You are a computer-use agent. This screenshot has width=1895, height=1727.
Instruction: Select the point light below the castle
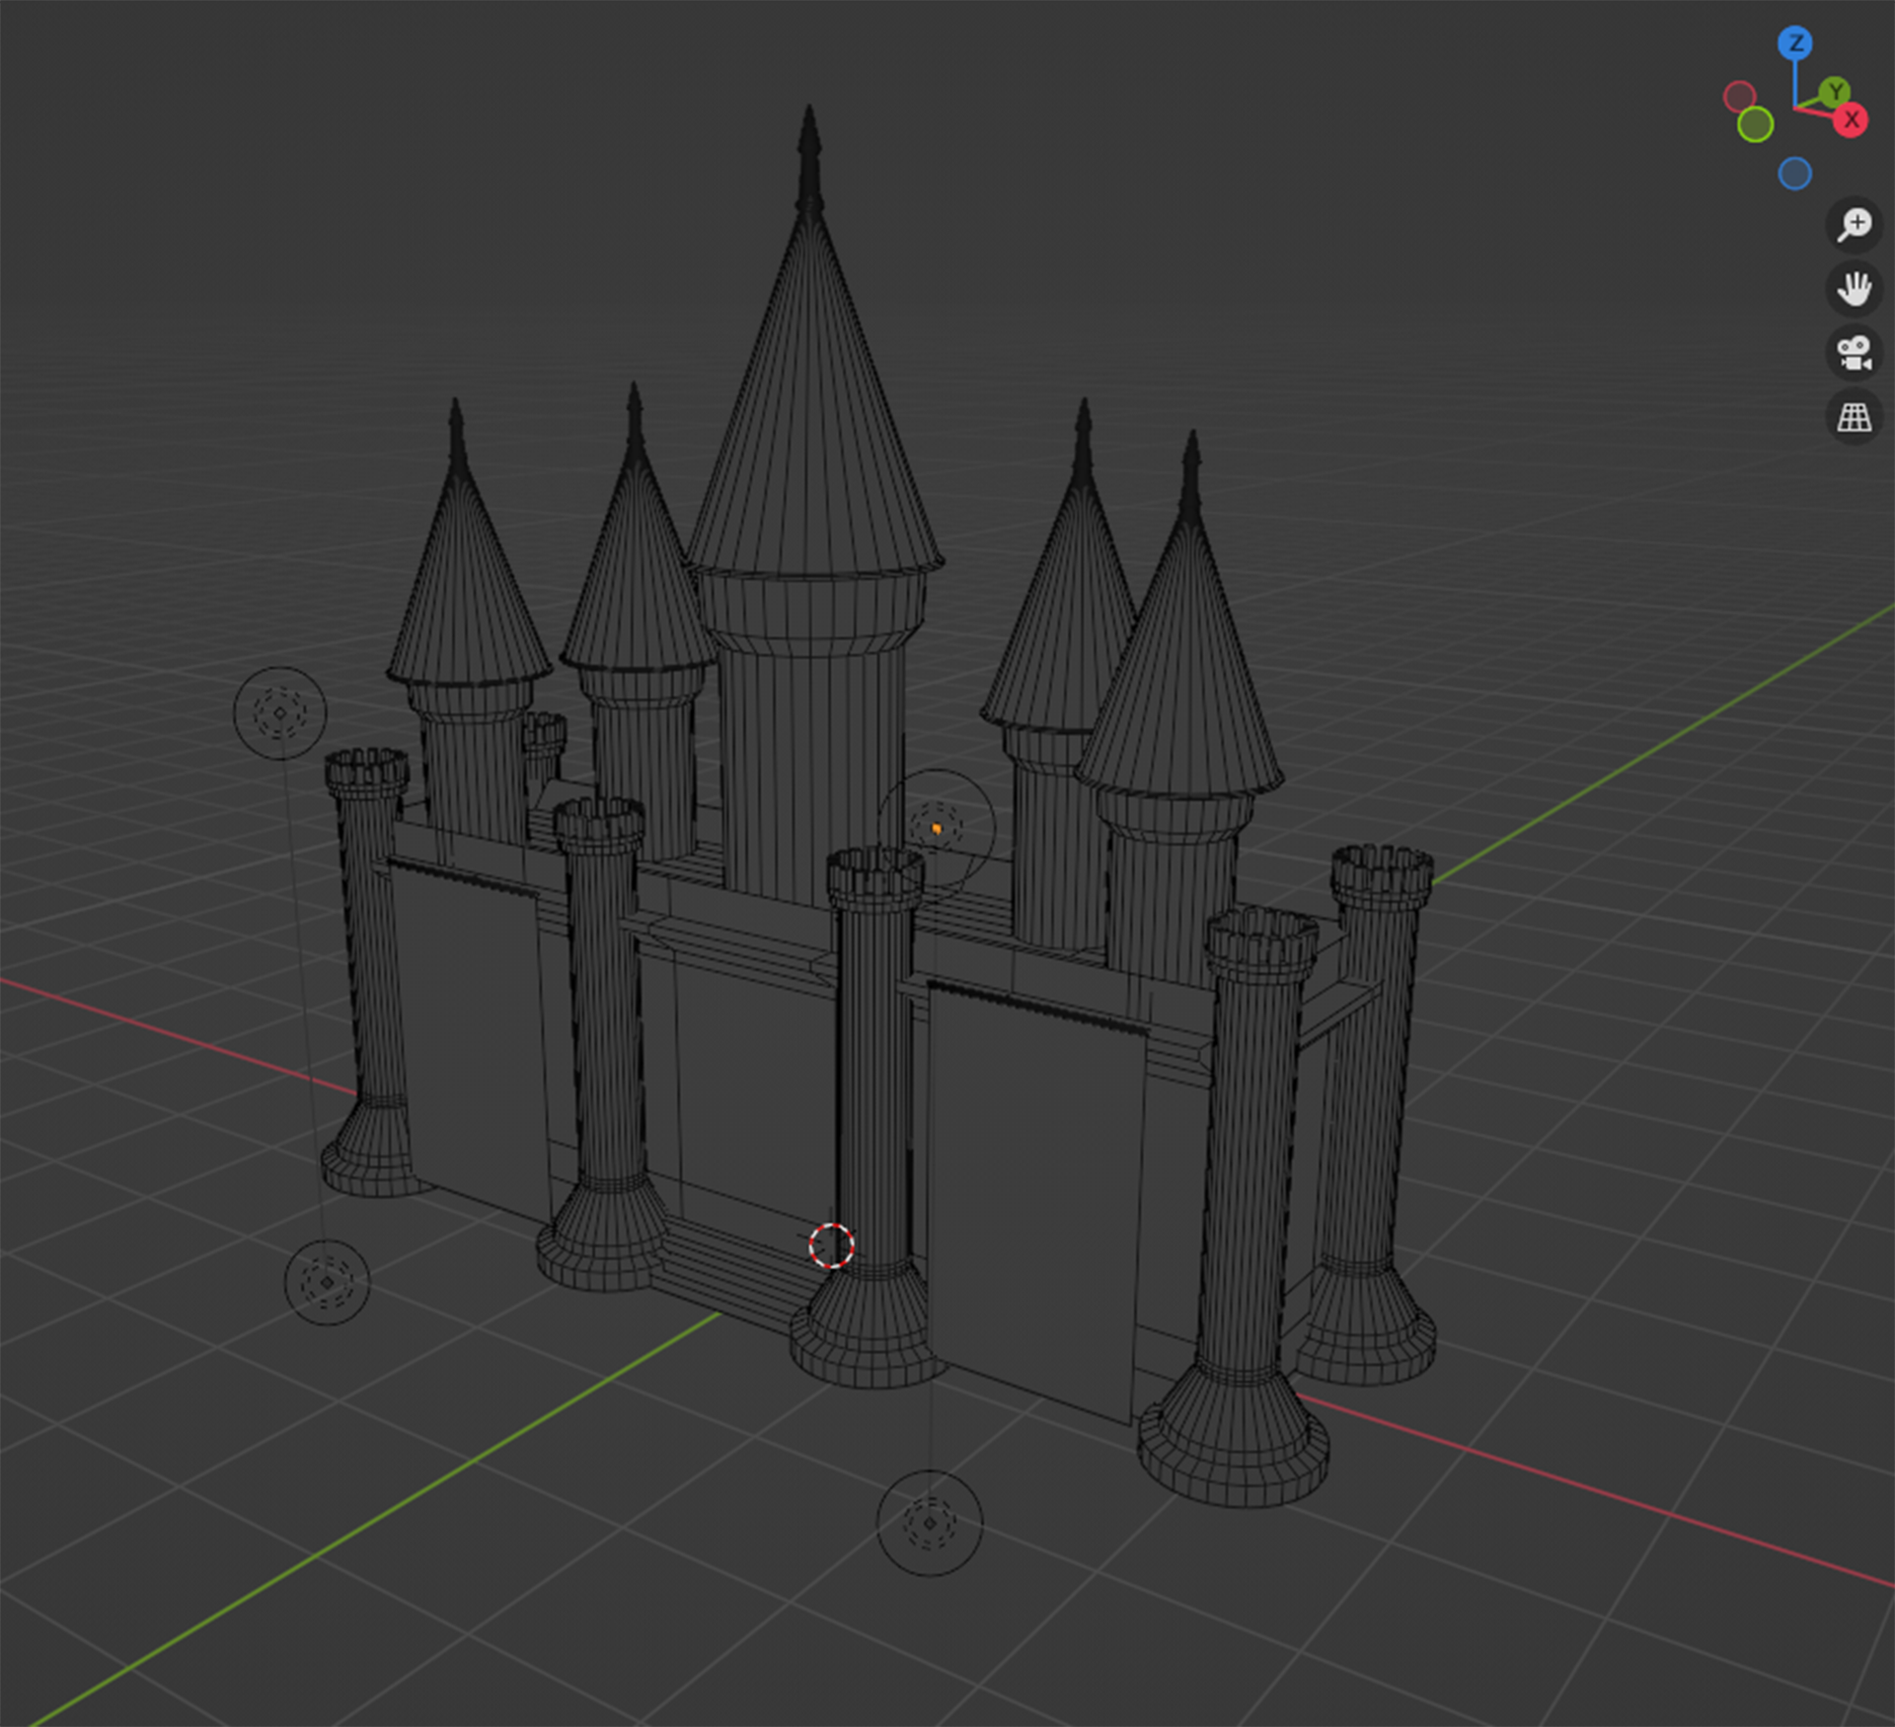[x=929, y=1523]
